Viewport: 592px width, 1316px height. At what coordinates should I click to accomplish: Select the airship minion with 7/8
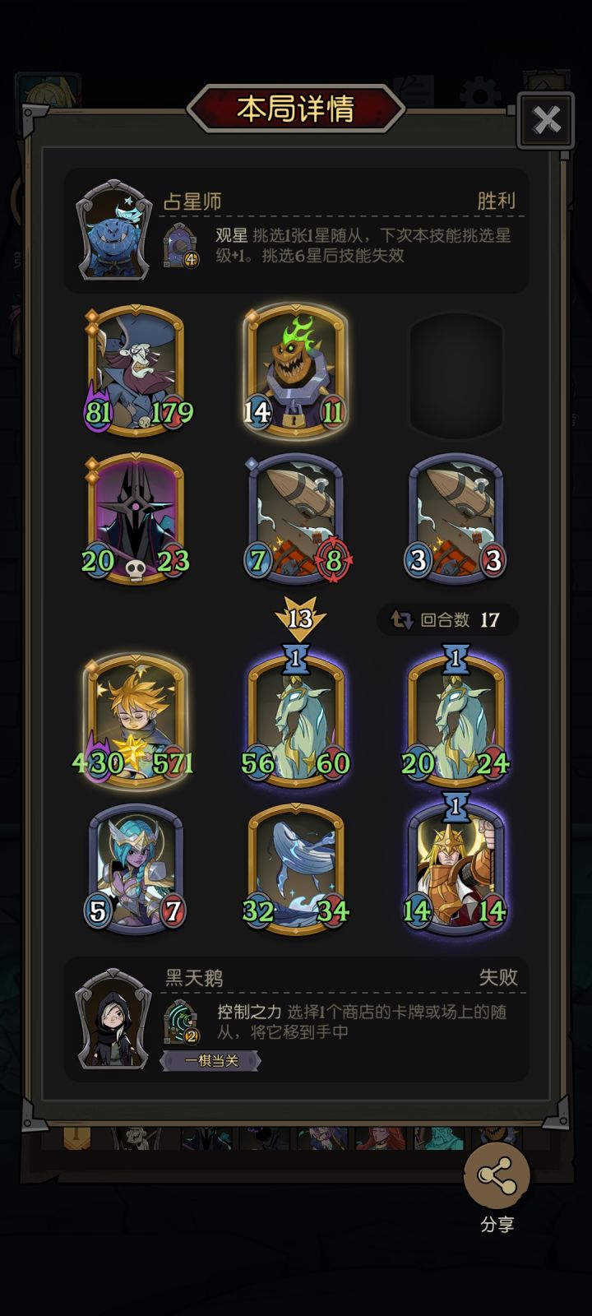tap(296, 519)
